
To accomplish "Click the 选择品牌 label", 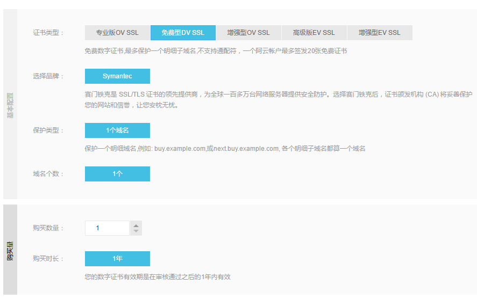I will (48, 76).
